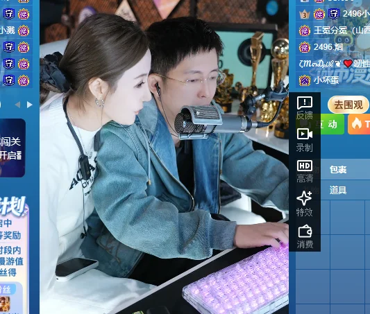Click the 去围观 button
The image size is (370, 314).
[x=348, y=105]
